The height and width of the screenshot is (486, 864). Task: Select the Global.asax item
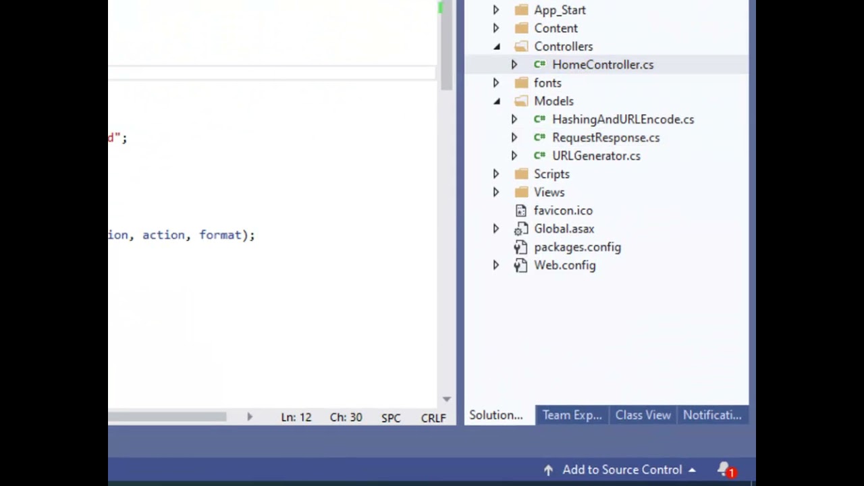coord(564,229)
